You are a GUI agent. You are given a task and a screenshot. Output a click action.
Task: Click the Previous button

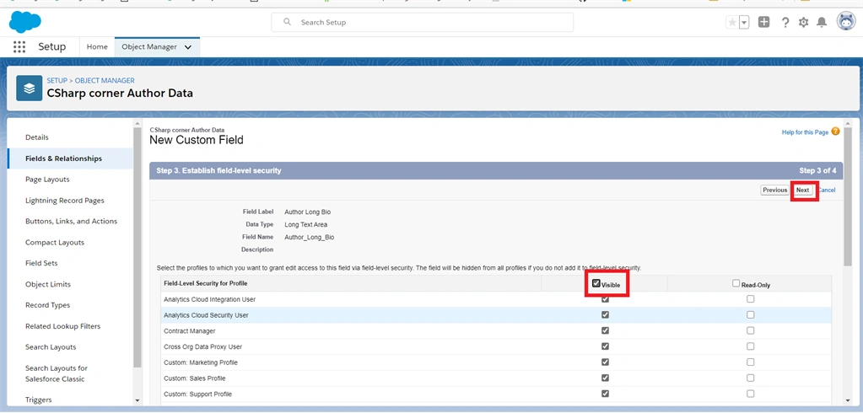[x=774, y=190]
